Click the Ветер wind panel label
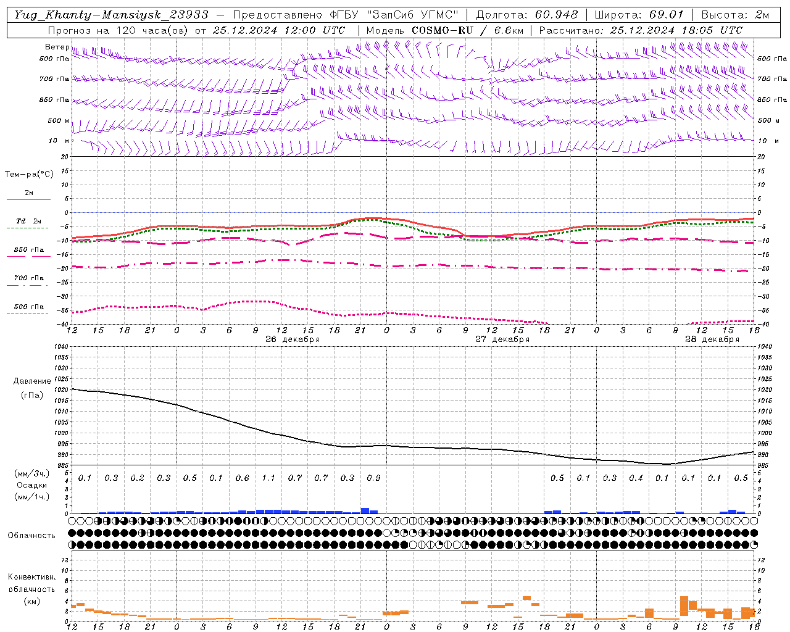This screenshot has height=632, width=790. pyautogui.click(x=57, y=47)
